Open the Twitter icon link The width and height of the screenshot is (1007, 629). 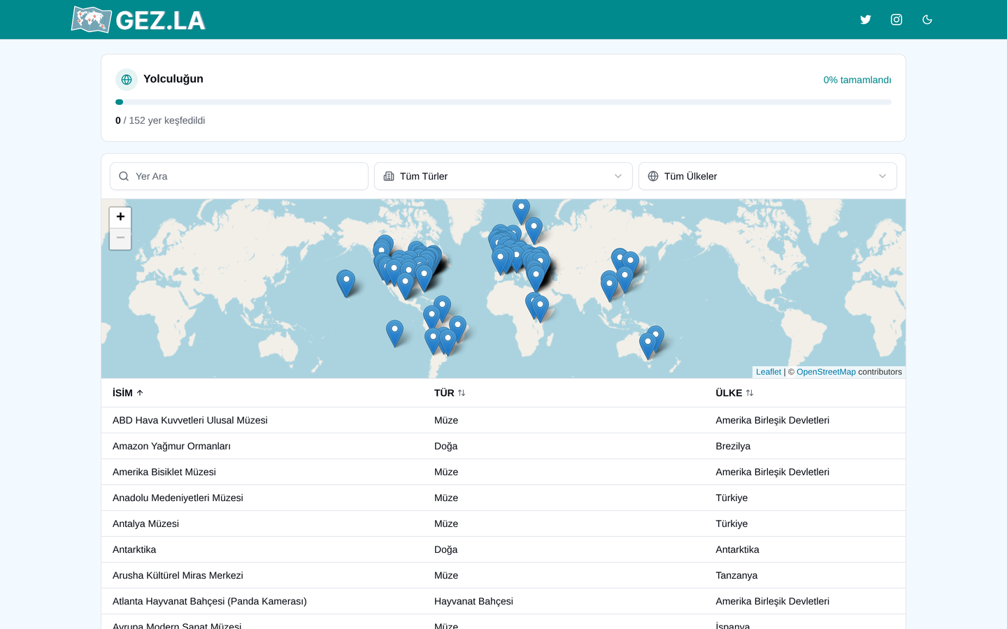[866, 20]
